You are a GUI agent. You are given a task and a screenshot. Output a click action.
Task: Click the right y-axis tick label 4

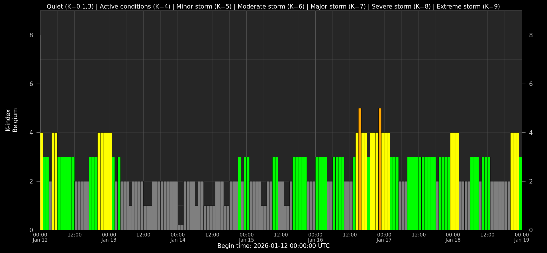[x=531, y=133]
